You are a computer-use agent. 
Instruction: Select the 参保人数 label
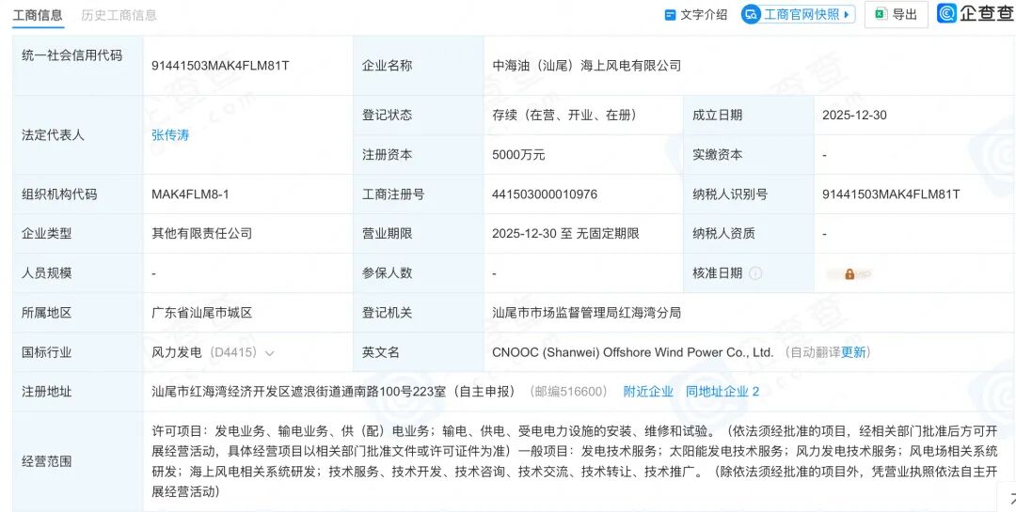point(387,273)
